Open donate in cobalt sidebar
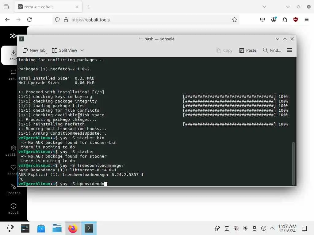The image size is (314, 235). coord(12,170)
